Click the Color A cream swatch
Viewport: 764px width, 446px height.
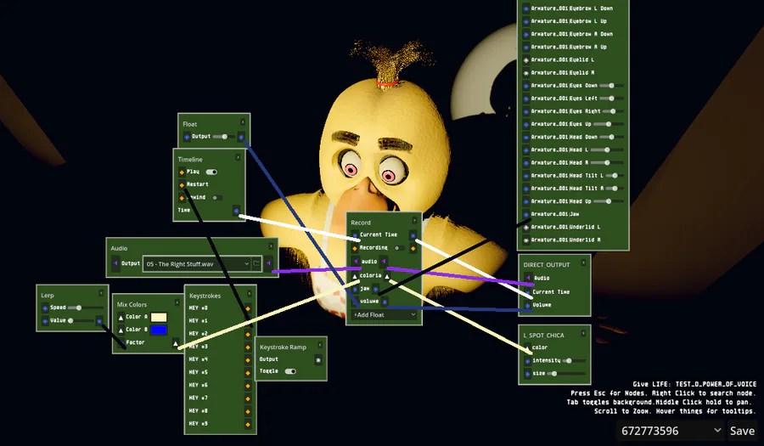click(159, 318)
